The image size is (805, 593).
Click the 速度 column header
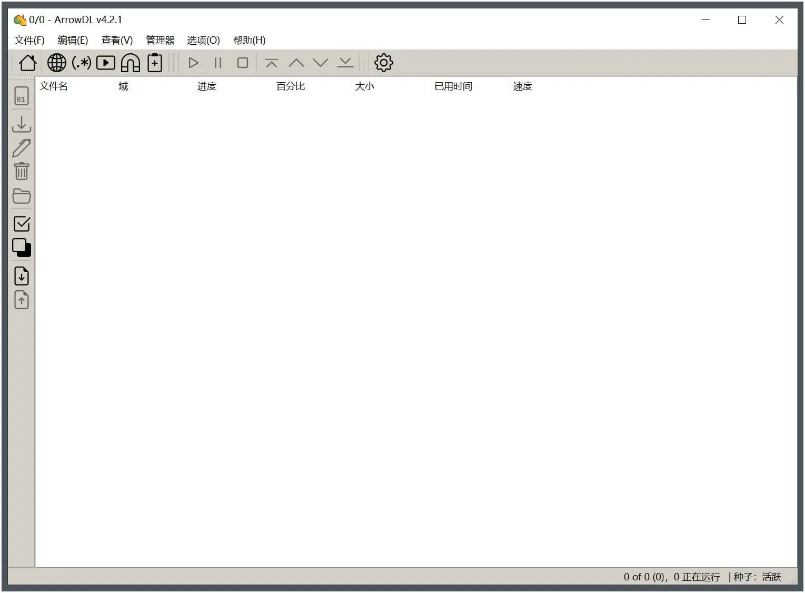pyautogui.click(x=523, y=86)
